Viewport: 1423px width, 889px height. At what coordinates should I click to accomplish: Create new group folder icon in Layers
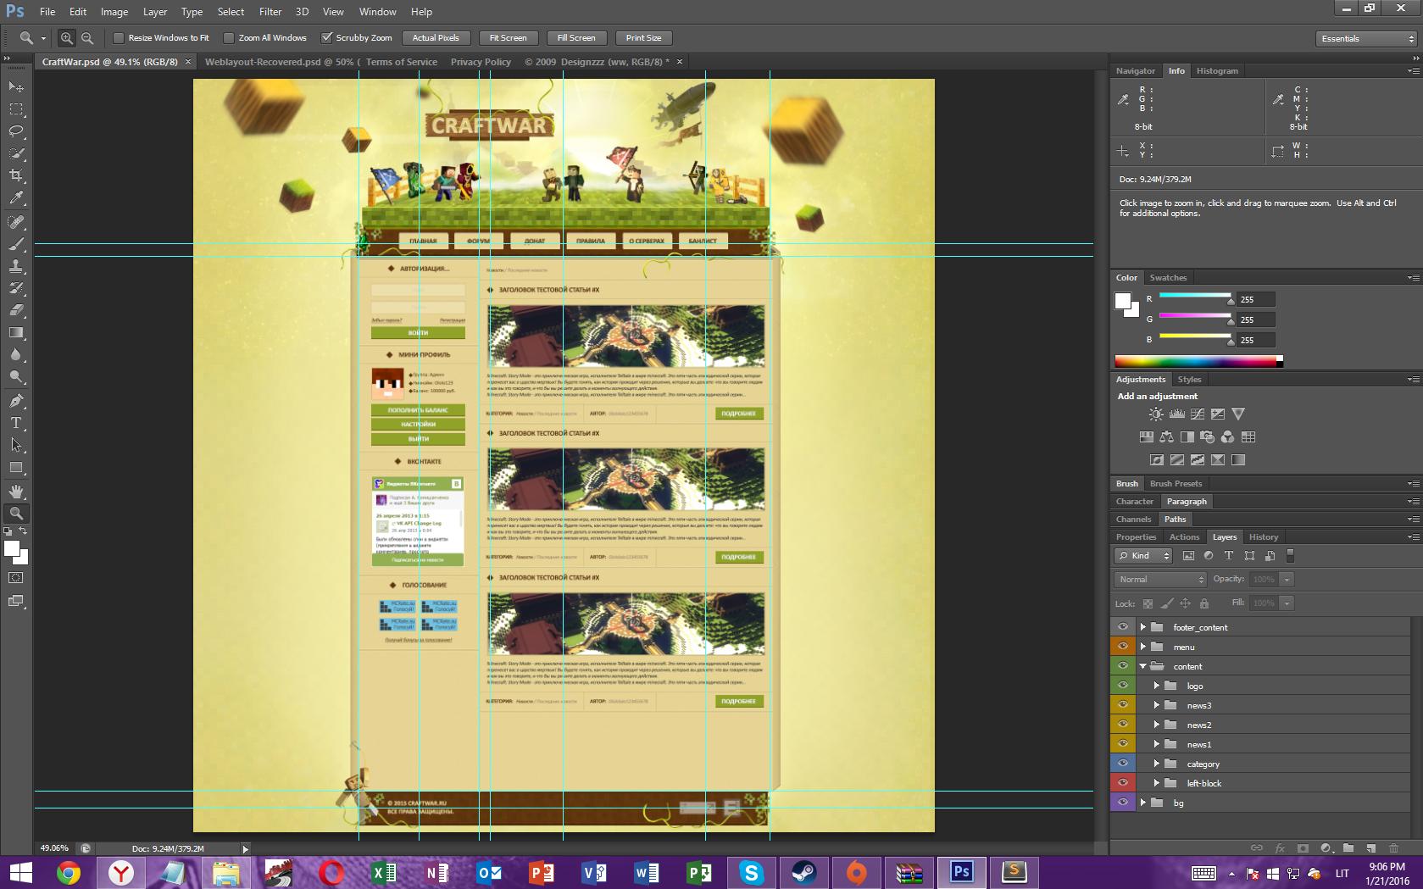click(1348, 847)
